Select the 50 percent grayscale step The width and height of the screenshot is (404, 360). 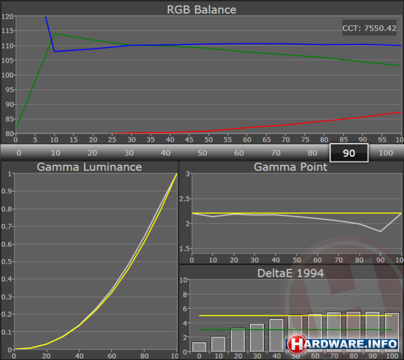(202, 153)
